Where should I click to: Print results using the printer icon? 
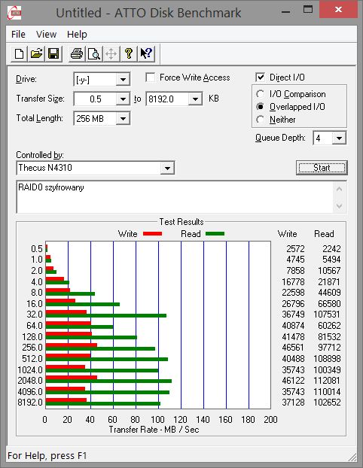coord(77,54)
